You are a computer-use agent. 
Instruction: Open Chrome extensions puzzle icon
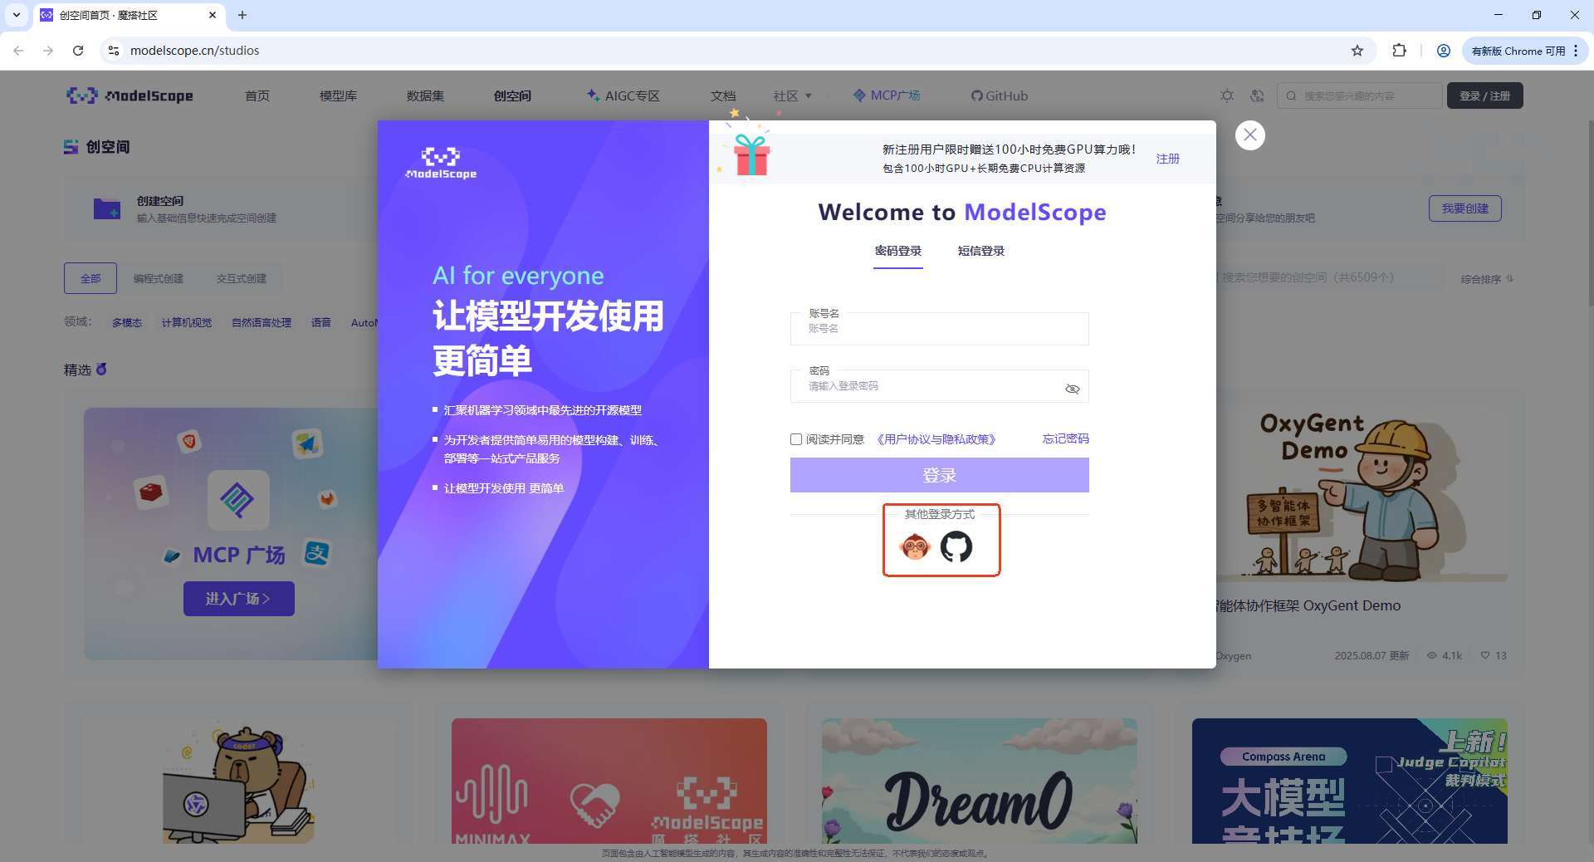click(x=1400, y=51)
